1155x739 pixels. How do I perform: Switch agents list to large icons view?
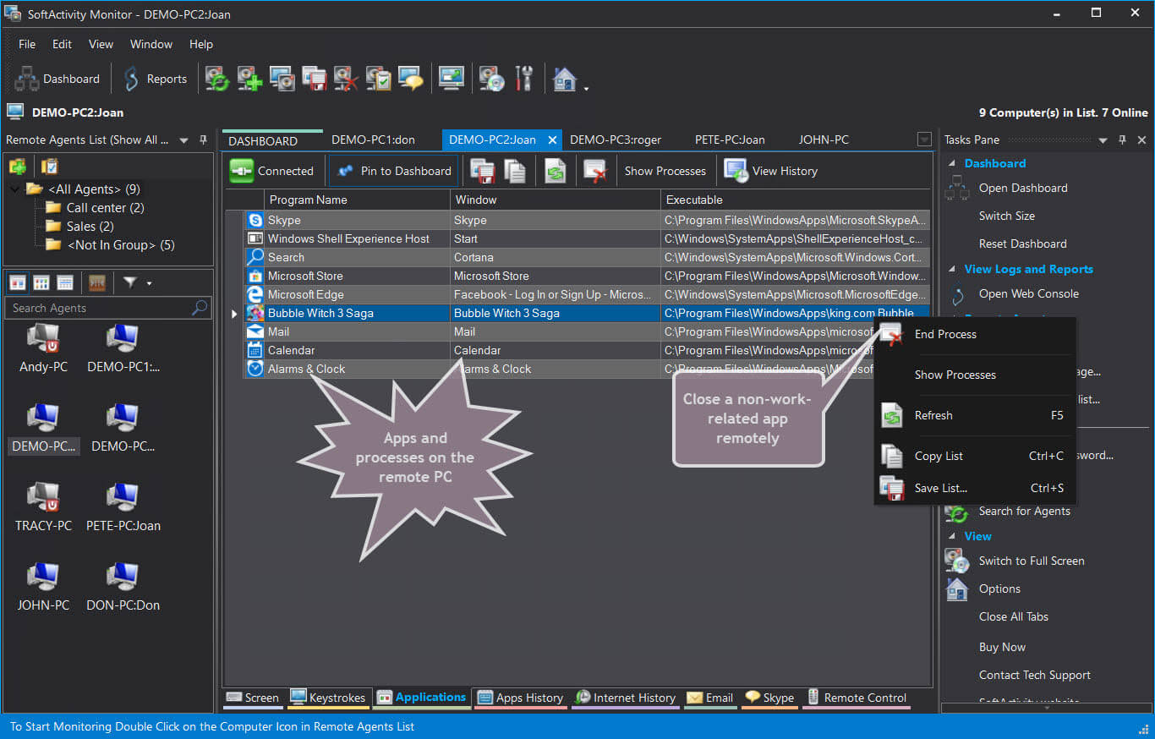[18, 282]
